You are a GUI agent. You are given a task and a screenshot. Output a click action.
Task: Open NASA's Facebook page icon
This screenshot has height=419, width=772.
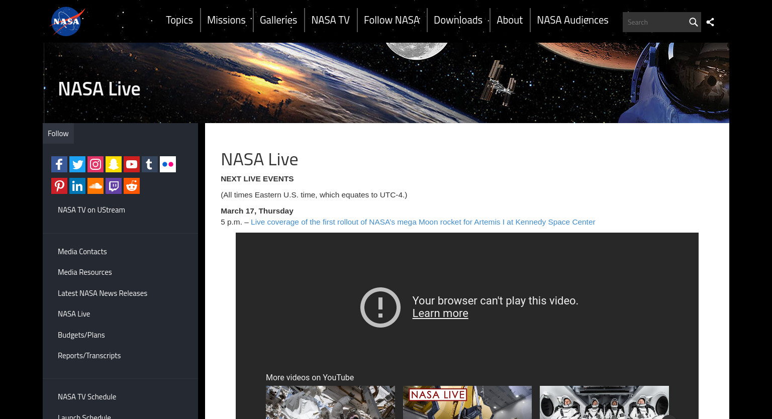click(59, 164)
